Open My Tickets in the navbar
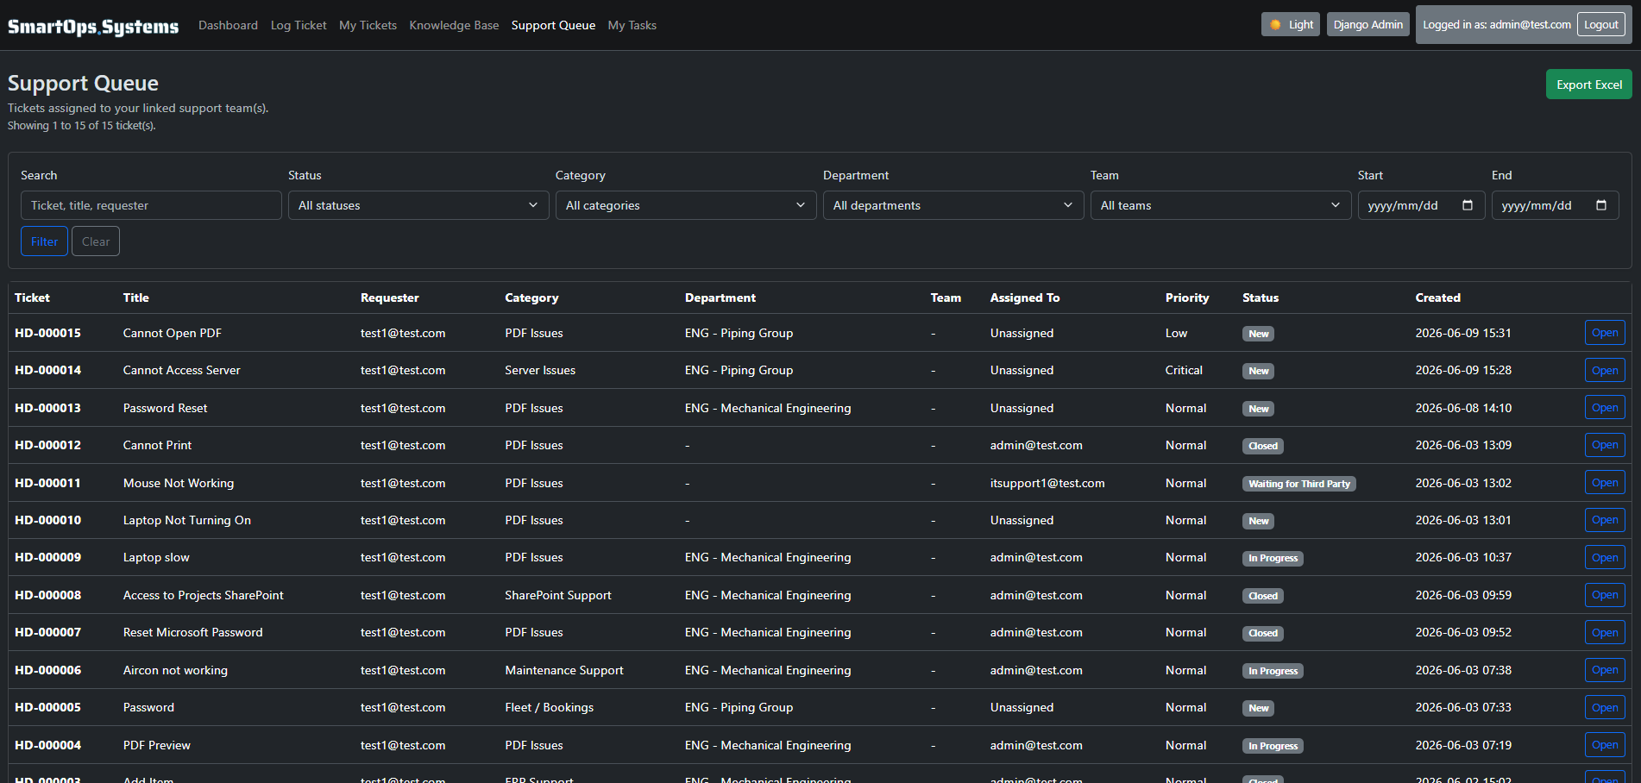Viewport: 1641px width, 783px height. pos(368,25)
